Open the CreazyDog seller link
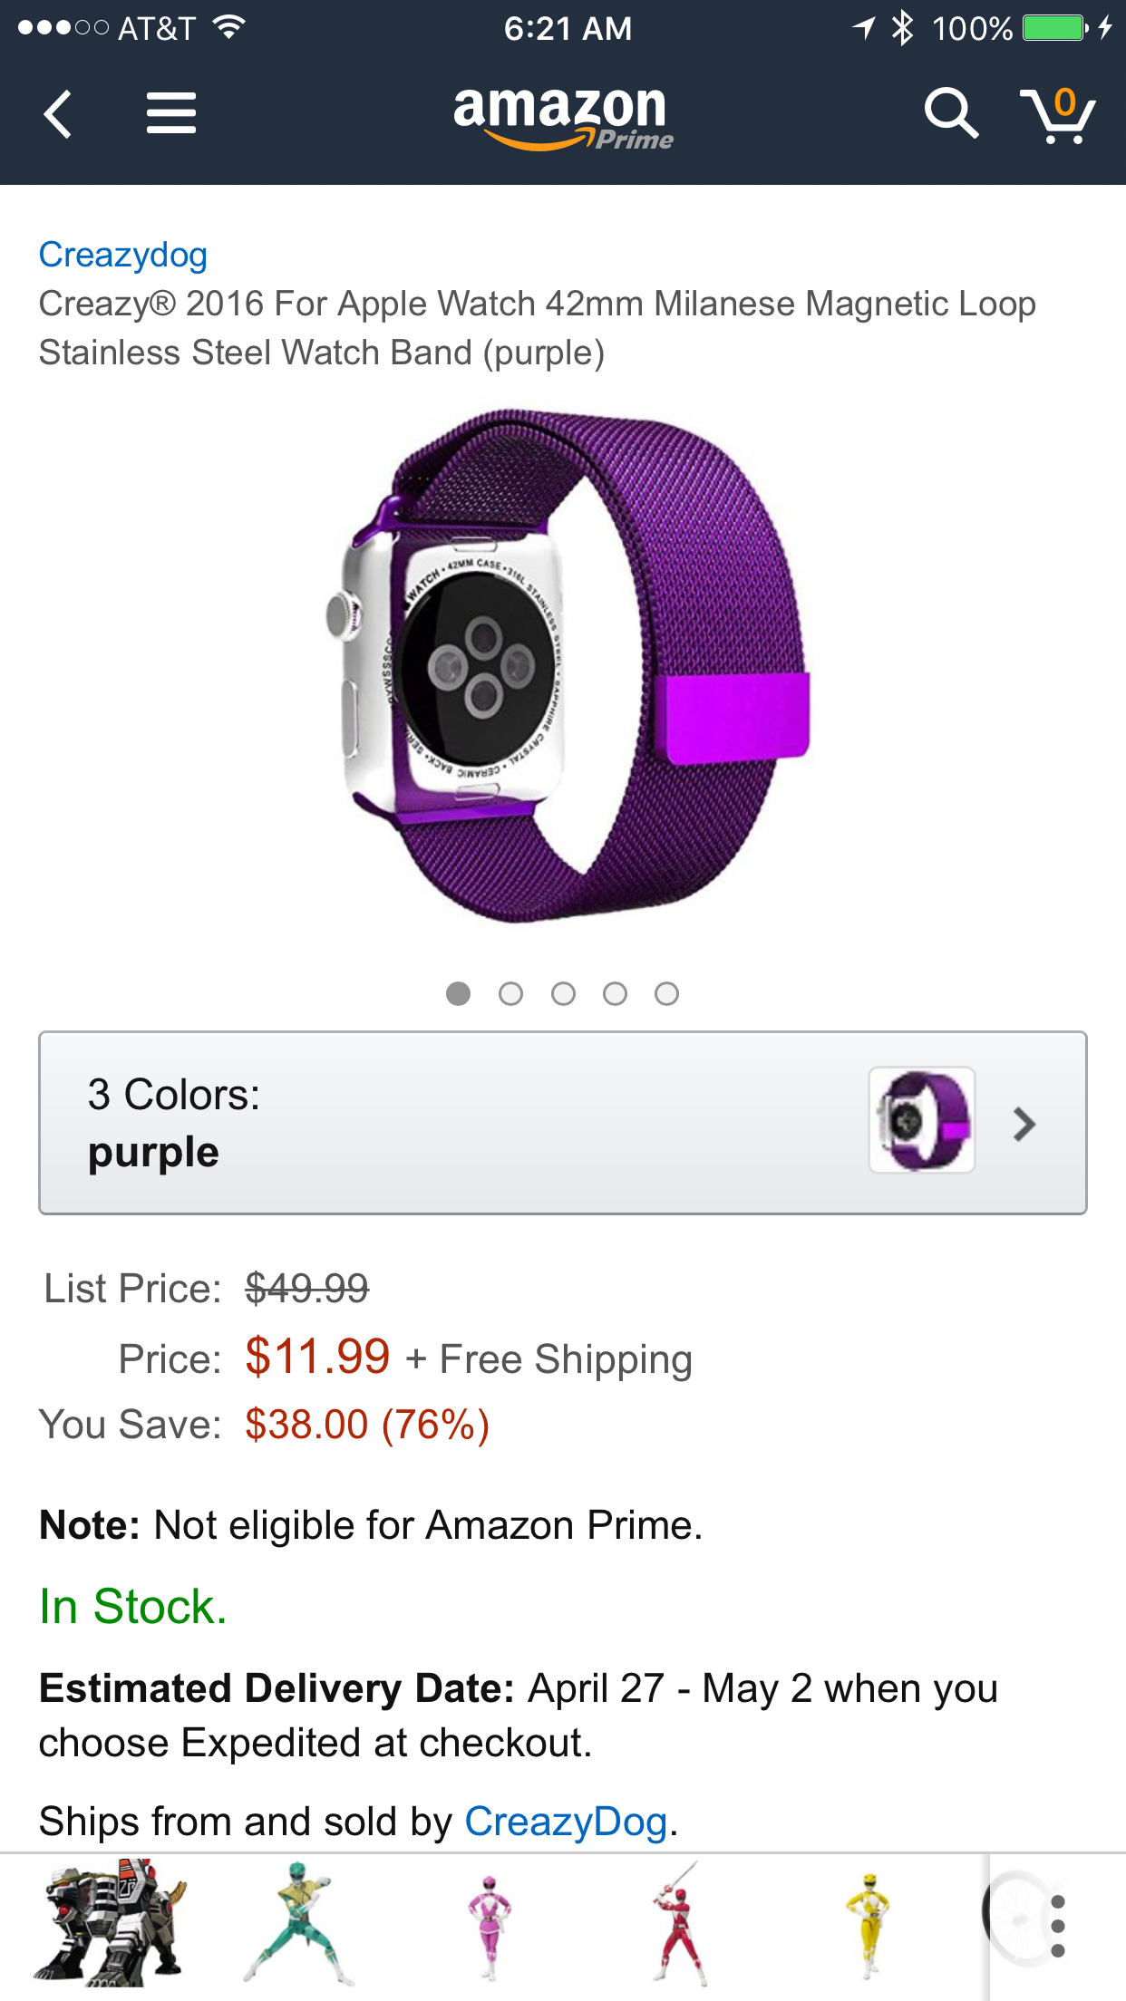 point(567,1822)
